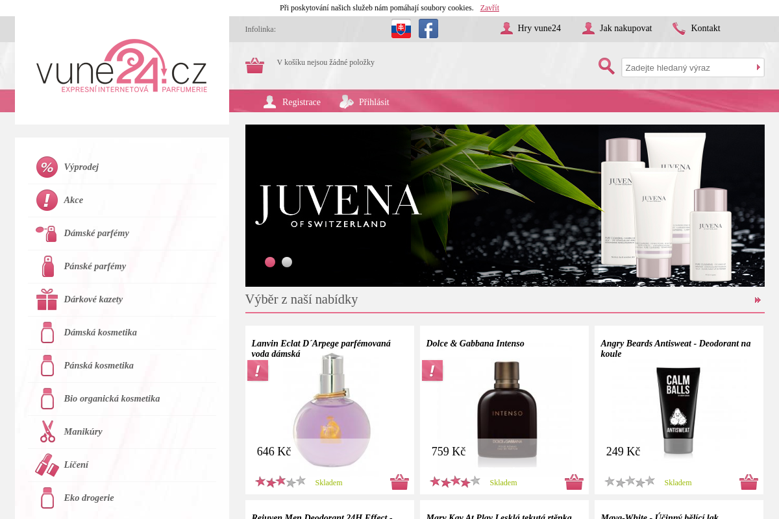Open the Bio organická kosmetika category
This screenshot has height=519, width=779.
[112, 398]
